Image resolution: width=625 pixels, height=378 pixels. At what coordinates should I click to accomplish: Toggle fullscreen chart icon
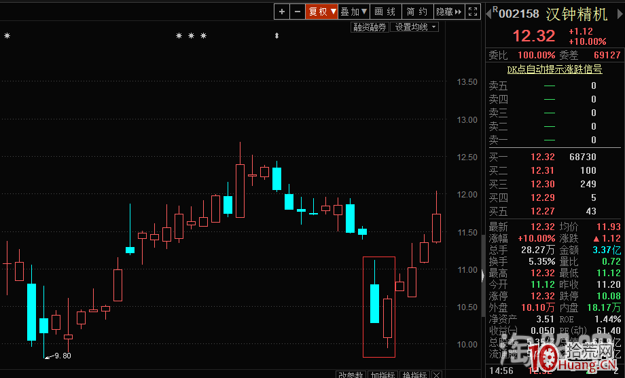[473, 12]
